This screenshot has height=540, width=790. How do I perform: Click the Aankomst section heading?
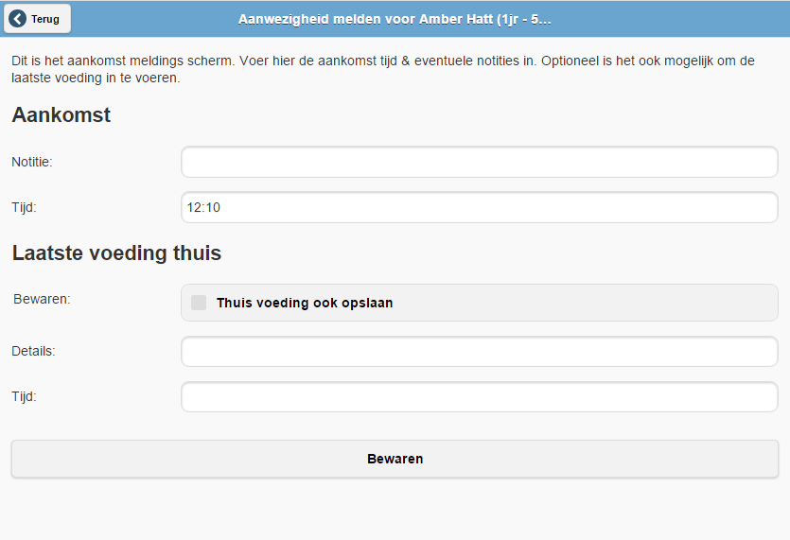(x=61, y=115)
